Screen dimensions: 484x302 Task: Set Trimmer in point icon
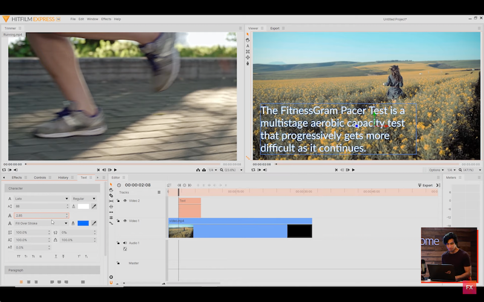point(10,170)
